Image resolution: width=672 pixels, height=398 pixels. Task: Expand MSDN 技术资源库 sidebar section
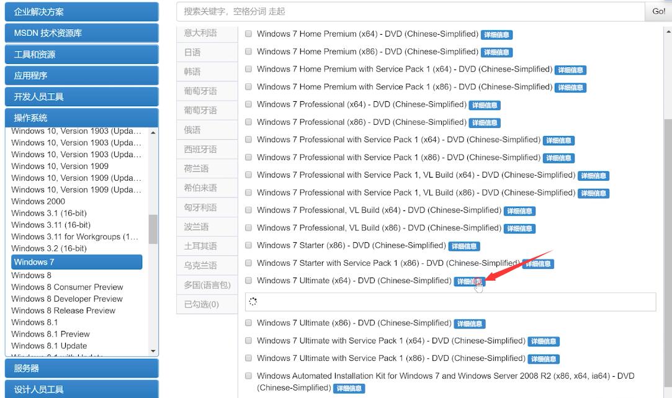81,33
